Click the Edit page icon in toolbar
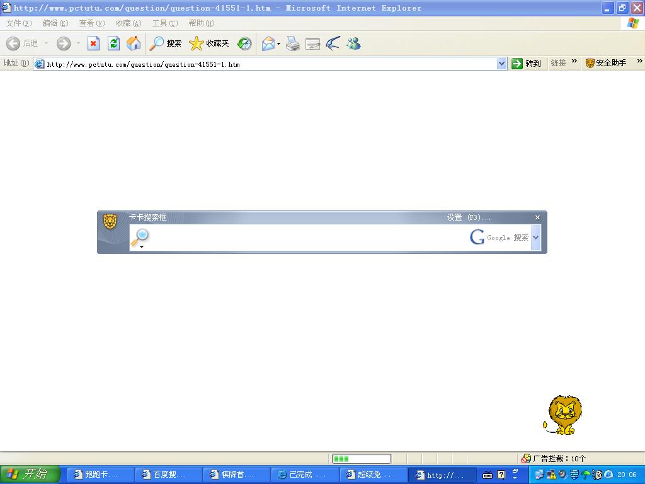The image size is (645, 484). tap(312, 43)
